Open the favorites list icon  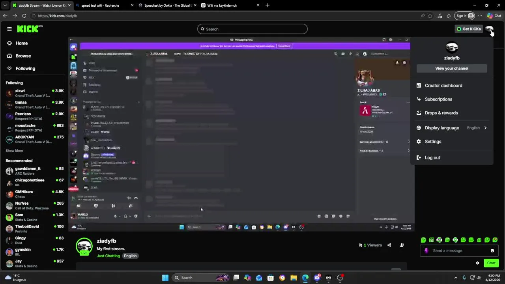coord(449,16)
